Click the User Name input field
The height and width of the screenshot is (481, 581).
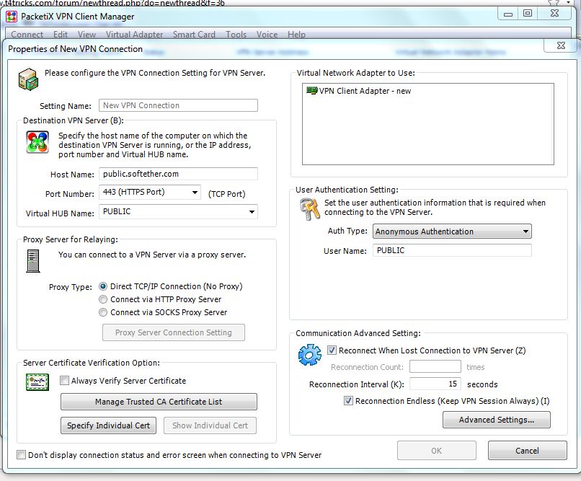coord(452,250)
